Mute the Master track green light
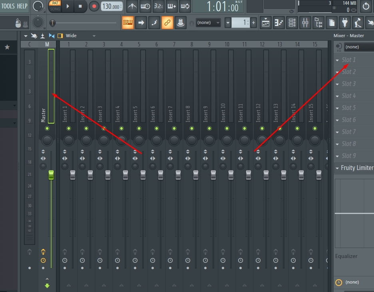Screen dimensions: 374x292 pos(47,128)
